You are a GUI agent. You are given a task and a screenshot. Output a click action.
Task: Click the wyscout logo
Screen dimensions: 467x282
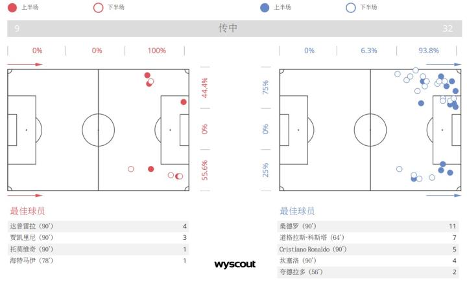click(235, 264)
